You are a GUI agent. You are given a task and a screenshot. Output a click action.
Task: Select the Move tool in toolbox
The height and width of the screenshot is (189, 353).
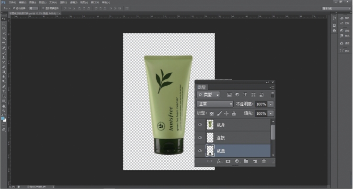pos(4,19)
